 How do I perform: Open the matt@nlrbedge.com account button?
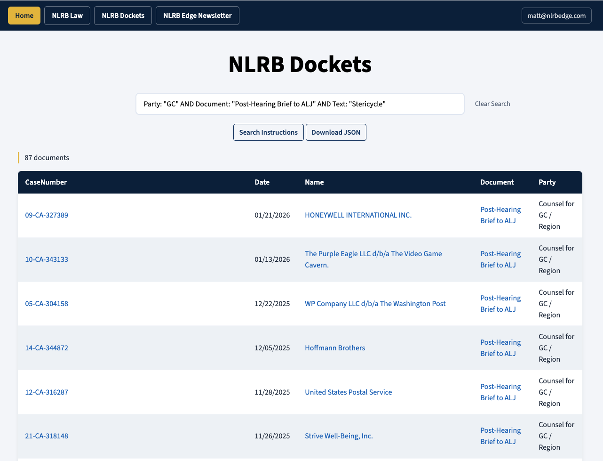(556, 16)
